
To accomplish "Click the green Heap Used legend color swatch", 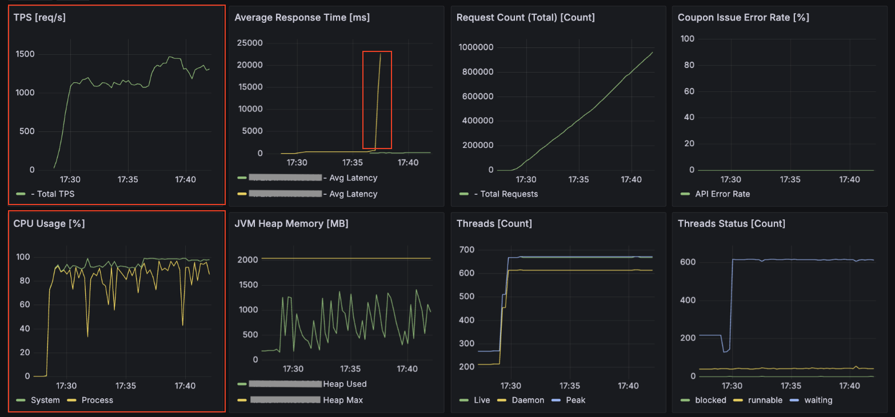I will point(241,384).
